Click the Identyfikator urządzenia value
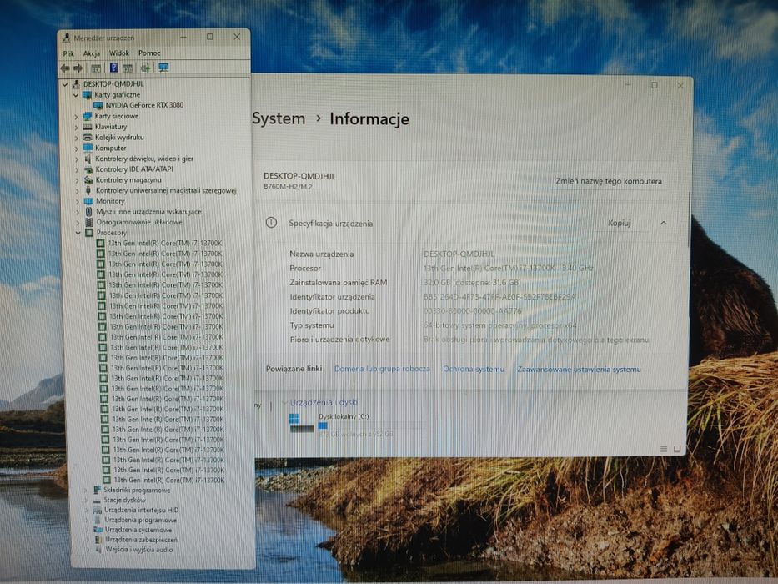Viewport: 778px width, 584px height. 499,297
